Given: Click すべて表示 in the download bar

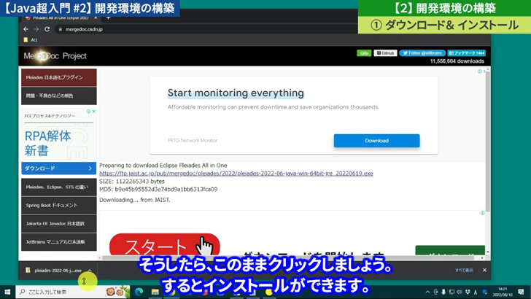Looking at the screenshot, I should pyautogui.click(x=464, y=271).
